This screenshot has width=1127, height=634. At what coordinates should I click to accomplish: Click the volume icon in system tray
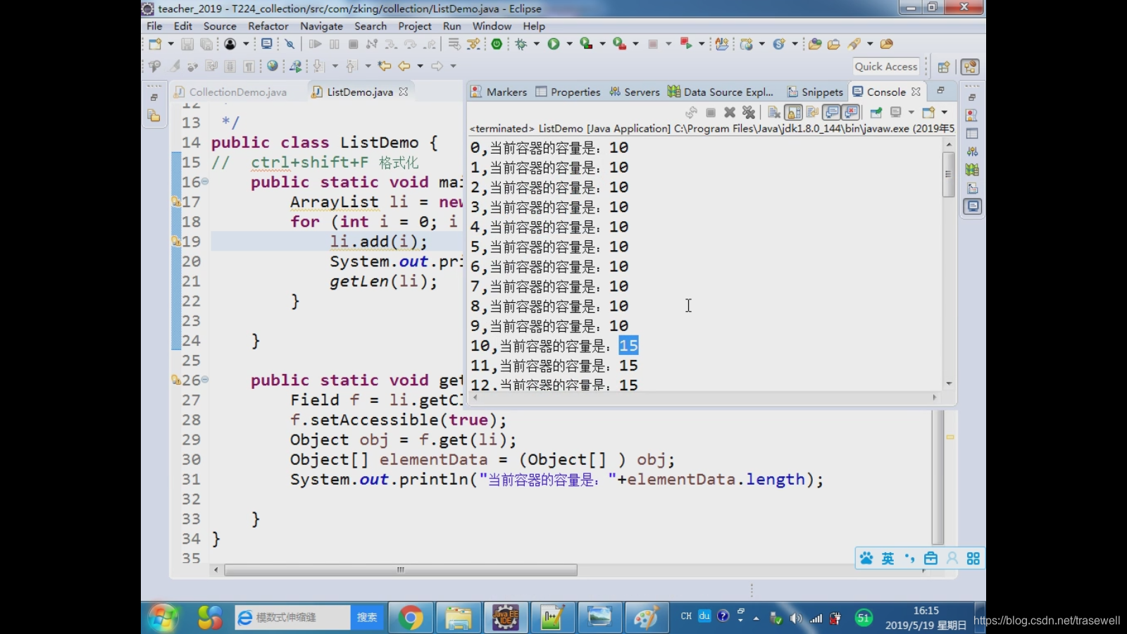796,618
